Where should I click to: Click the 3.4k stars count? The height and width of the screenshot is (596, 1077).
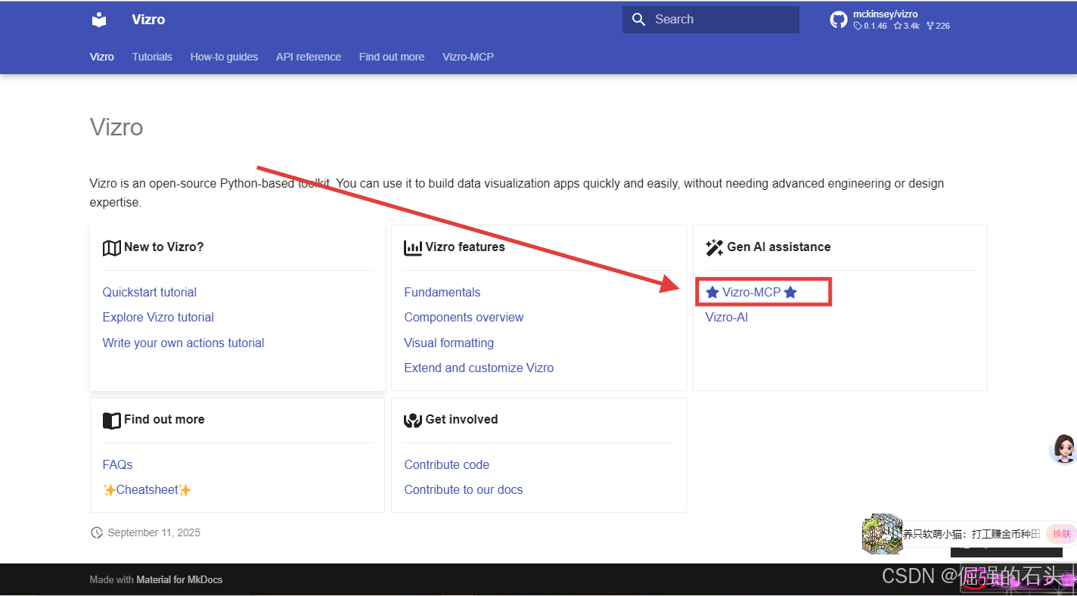click(x=907, y=26)
